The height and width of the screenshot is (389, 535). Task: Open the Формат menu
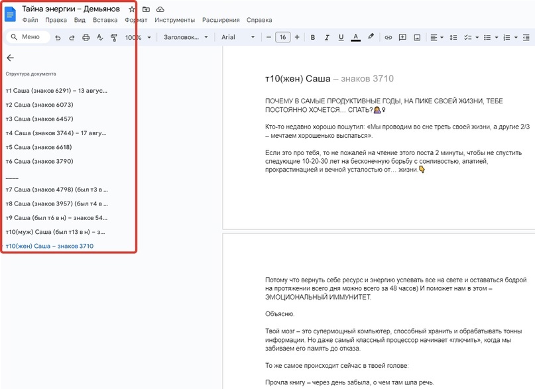[x=136, y=20]
